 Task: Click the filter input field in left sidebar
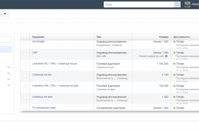6,40
